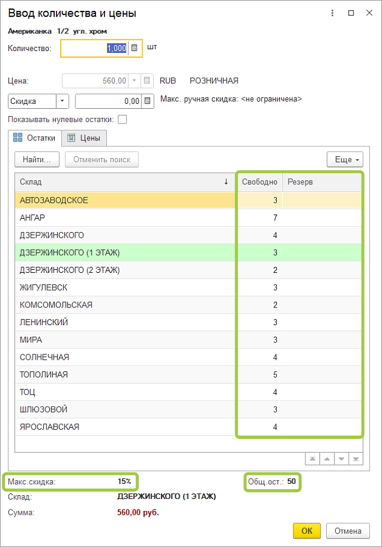Image resolution: width=382 pixels, height=547 pixels.
Task: Expand the Скидка type dropdown
Action: coord(63,101)
